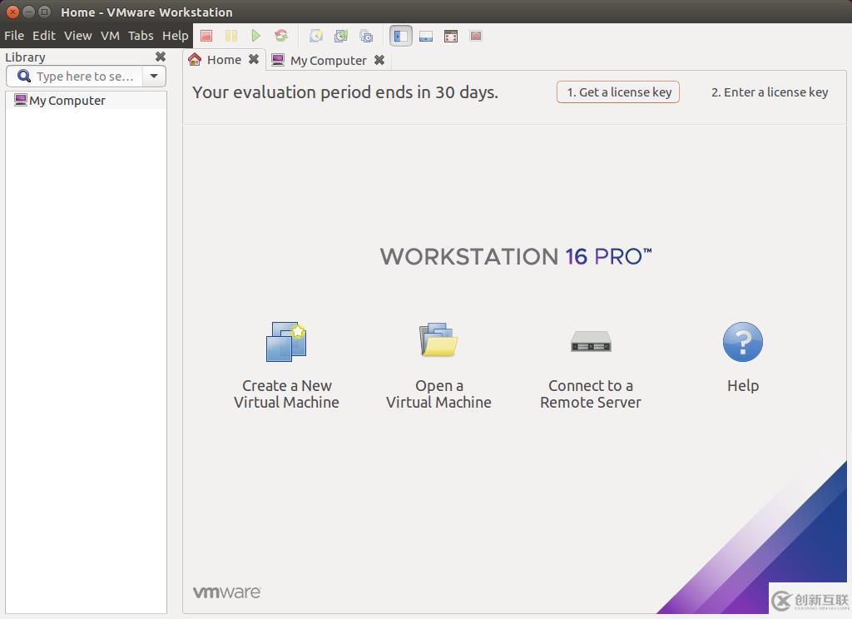Click the Create a New Virtual Machine icon
Screen dimensions: 852x619
point(286,341)
